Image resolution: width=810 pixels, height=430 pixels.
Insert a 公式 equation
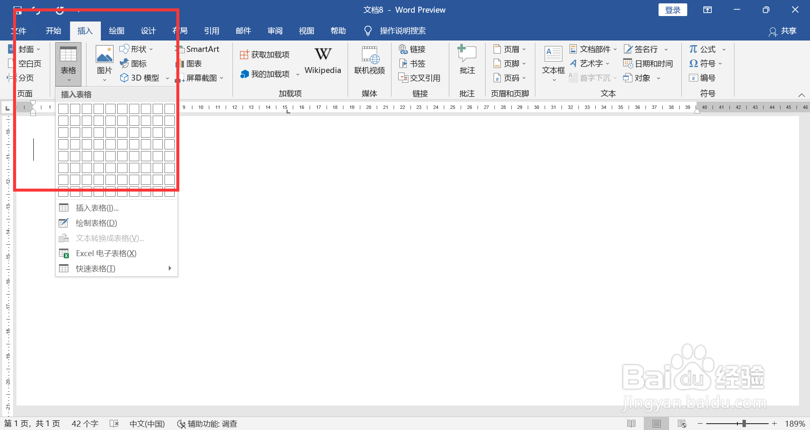(707, 49)
